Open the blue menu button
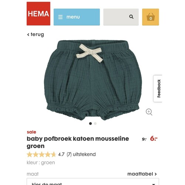Image resolution: width=185 pixels, height=185 pixels. coord(77,17)
